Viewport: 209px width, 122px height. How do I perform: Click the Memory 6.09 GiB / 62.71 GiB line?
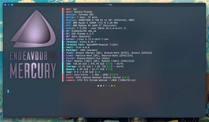89,69
